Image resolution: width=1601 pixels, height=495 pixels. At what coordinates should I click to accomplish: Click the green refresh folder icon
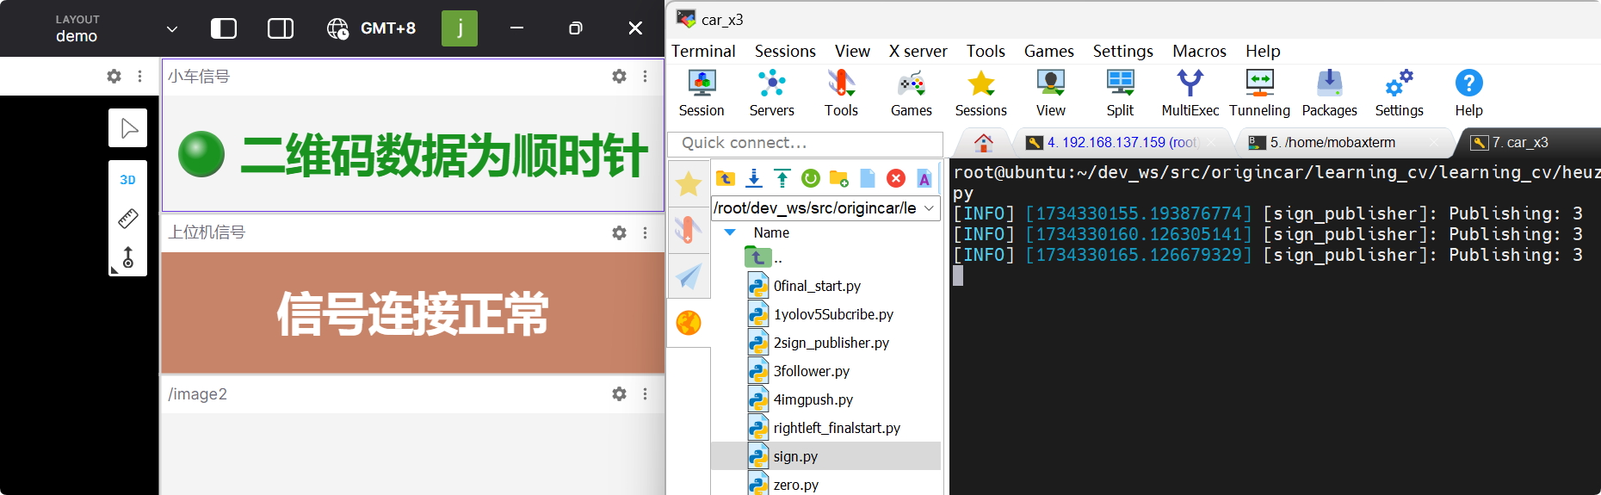[810, 178]
